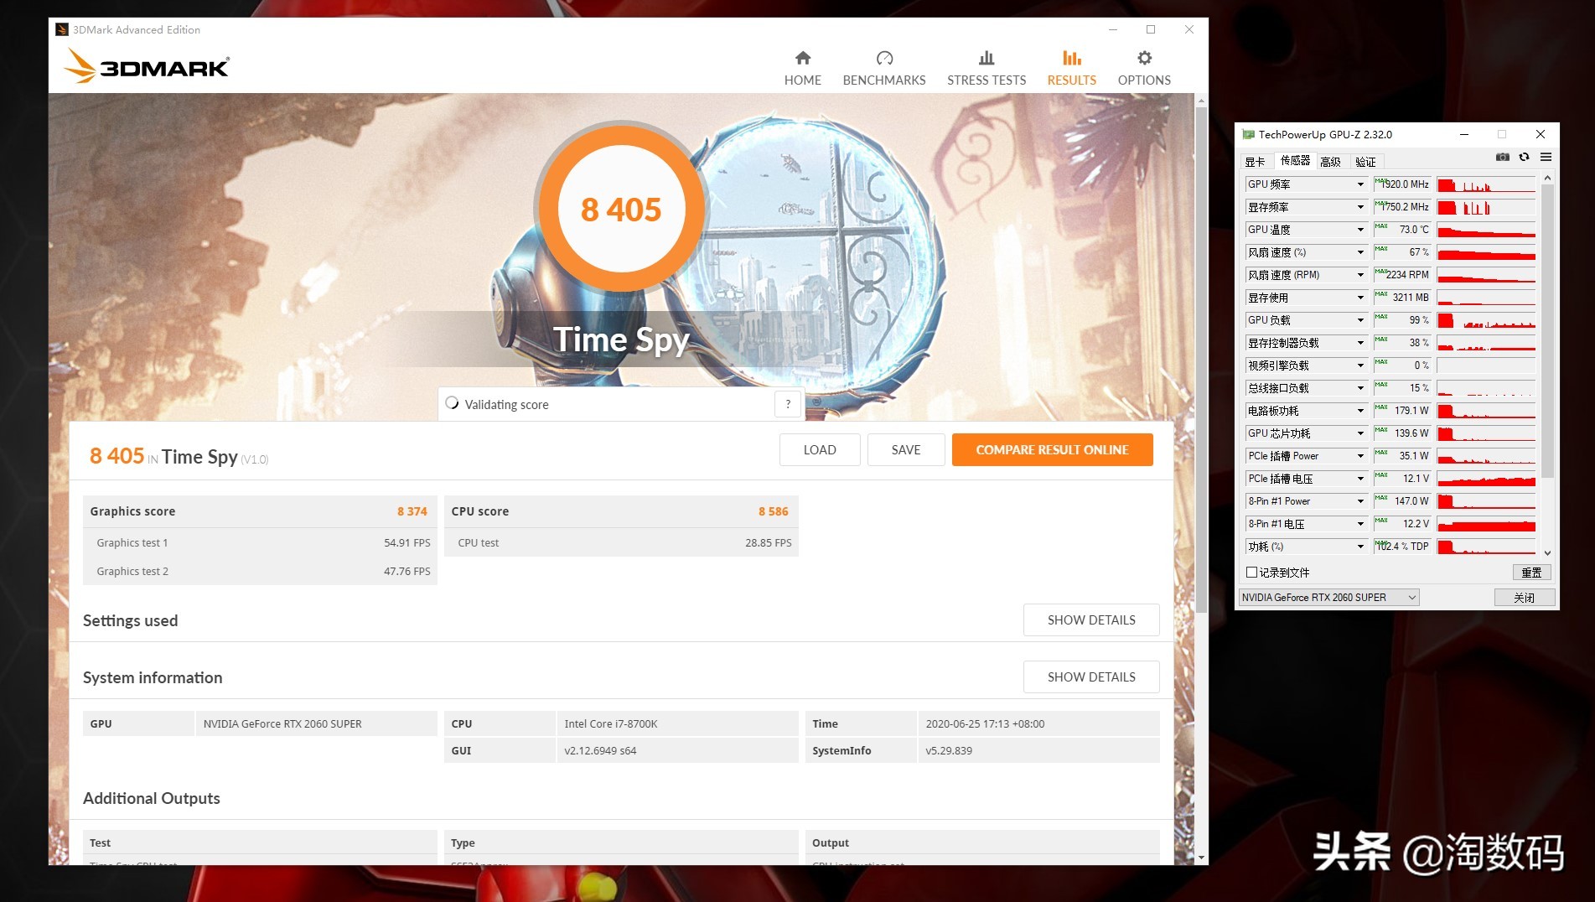Open the PCIe 插槽 电压 sensor dropdown
The width and height of the screenshot is (1595, 902).
click(x=1360, y=479)
